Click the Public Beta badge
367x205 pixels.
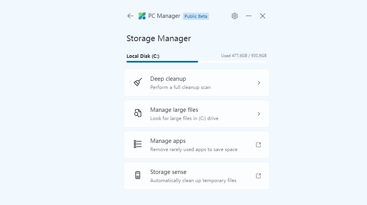196,16
